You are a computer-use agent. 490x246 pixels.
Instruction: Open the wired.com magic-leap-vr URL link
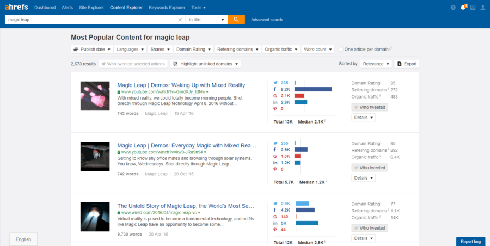pos(159,213)
